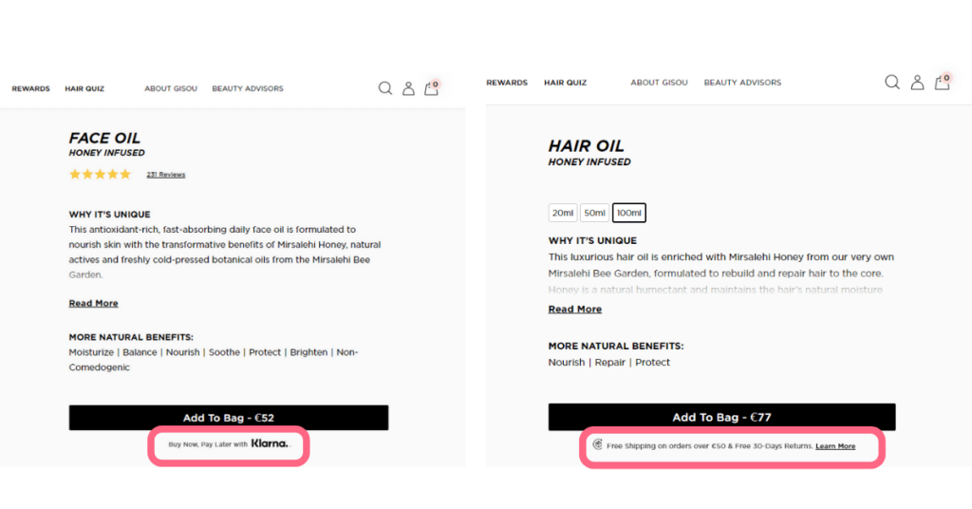Click the Klarna logo under Face Oil
972x509 pixels.
tap(270, 443)
